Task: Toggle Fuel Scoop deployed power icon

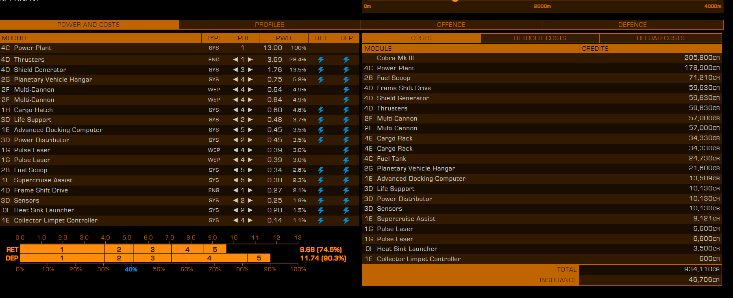Action: tap(346, 170)
